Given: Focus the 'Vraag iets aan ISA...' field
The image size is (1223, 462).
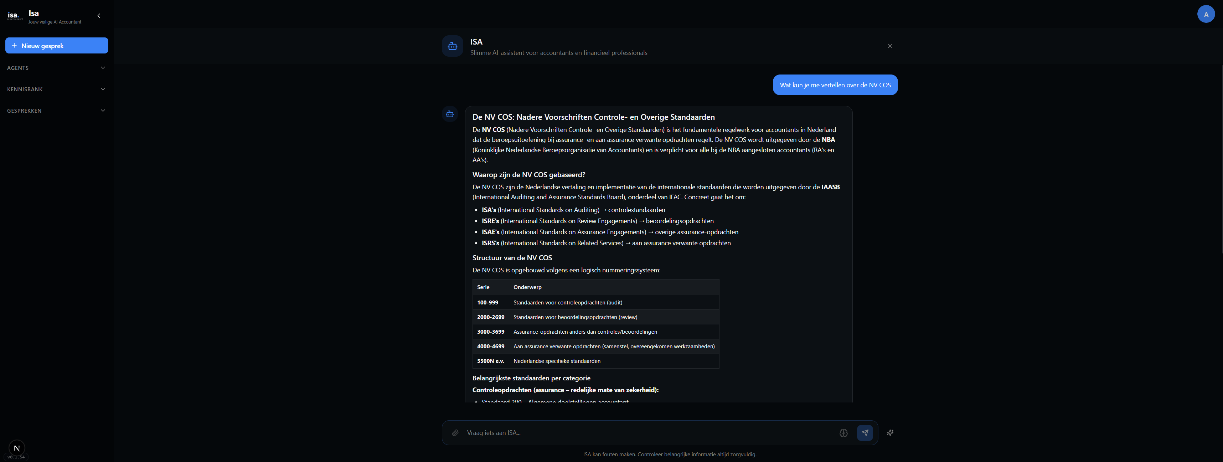Looking at the screenshot, I should pyautogui.click(x=648, y=432).
